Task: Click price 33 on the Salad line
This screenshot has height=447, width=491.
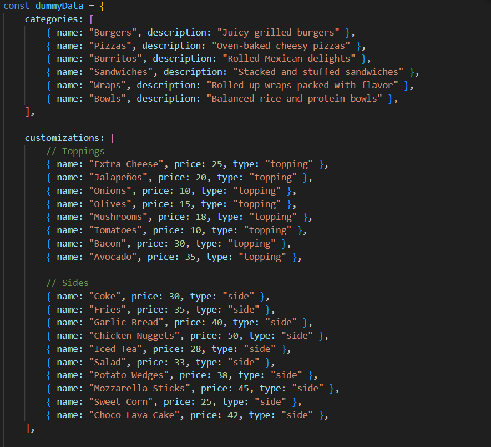Action: (179, 363)
